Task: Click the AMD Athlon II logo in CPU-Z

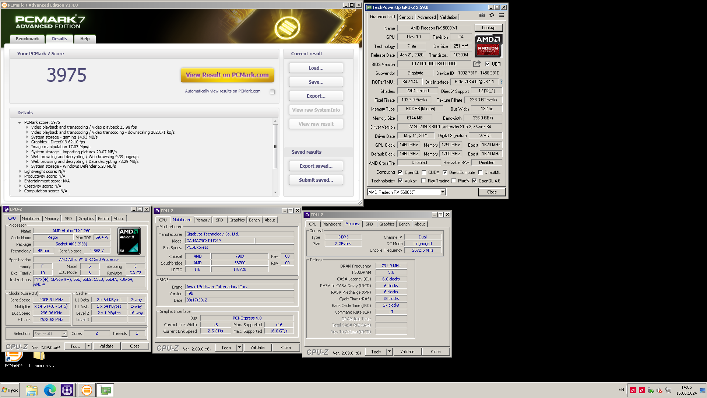Action: [x=129, y=241]
